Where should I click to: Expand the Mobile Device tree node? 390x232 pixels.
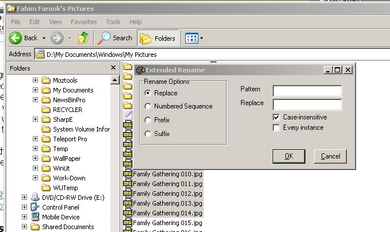24,217
